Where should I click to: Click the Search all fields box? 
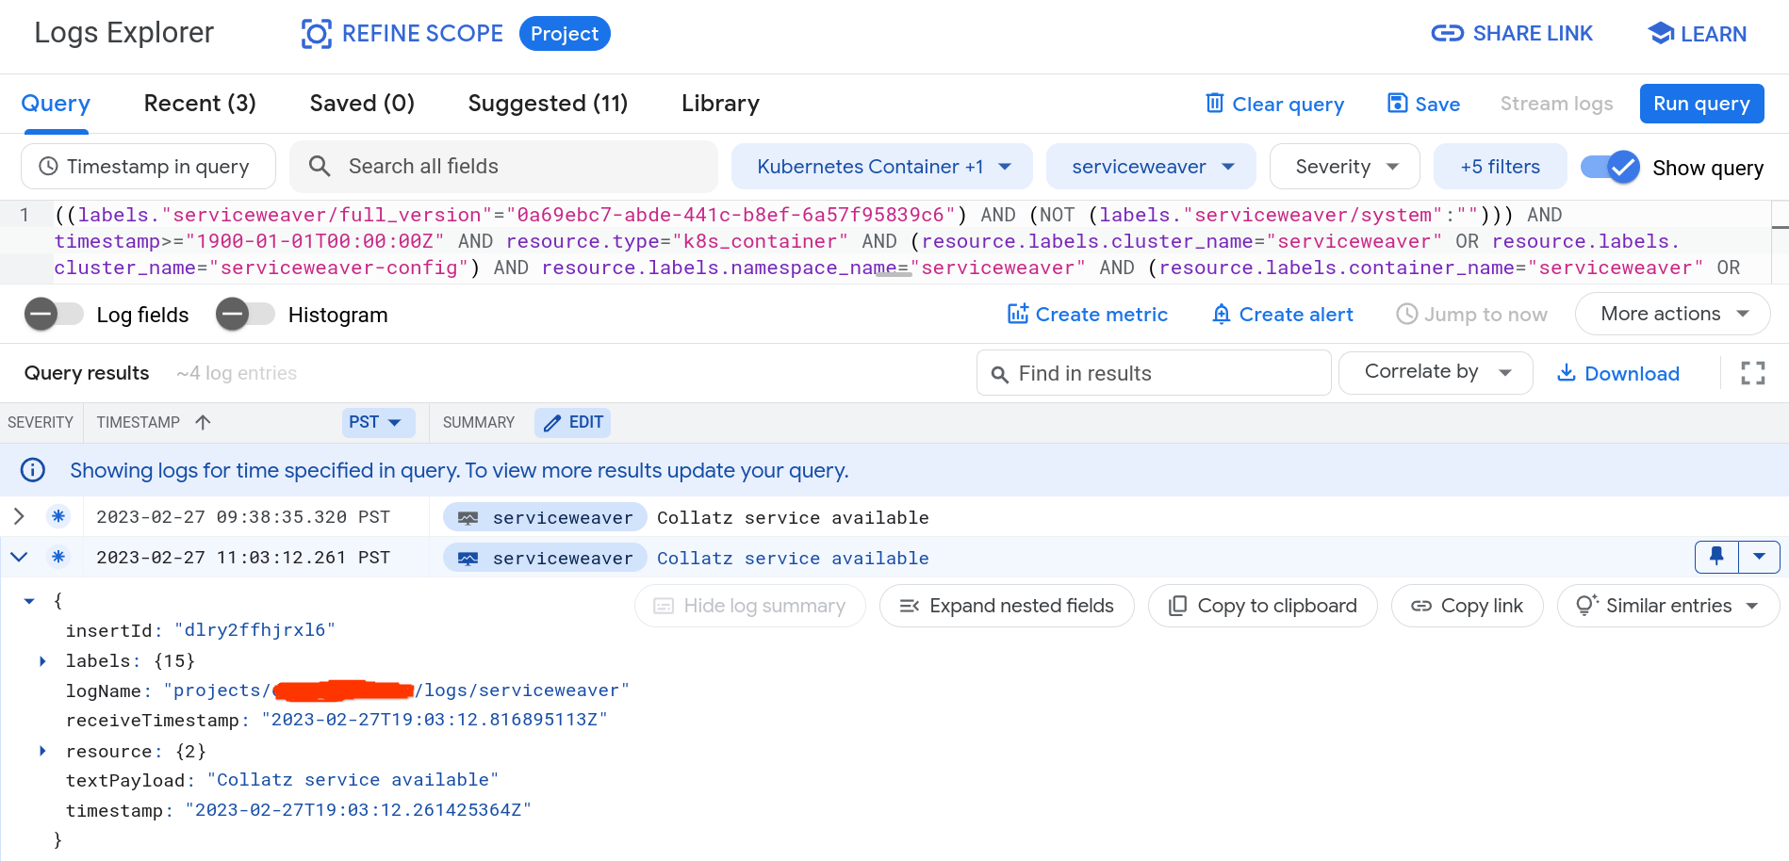click(x=503, y=167)
